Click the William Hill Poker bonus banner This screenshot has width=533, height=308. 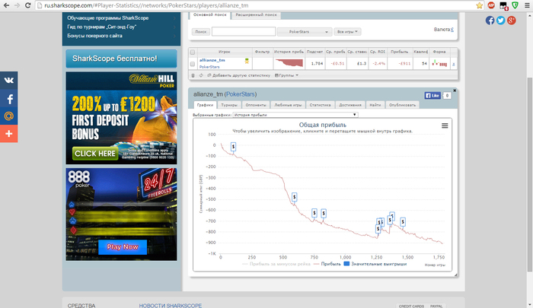(121, 118)
